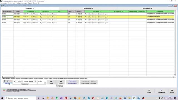Viewport: 178px width, 100px height.
Task: Open the № Входящего column filter arrow
Action: pyautogui.click(x=12, y=11)
